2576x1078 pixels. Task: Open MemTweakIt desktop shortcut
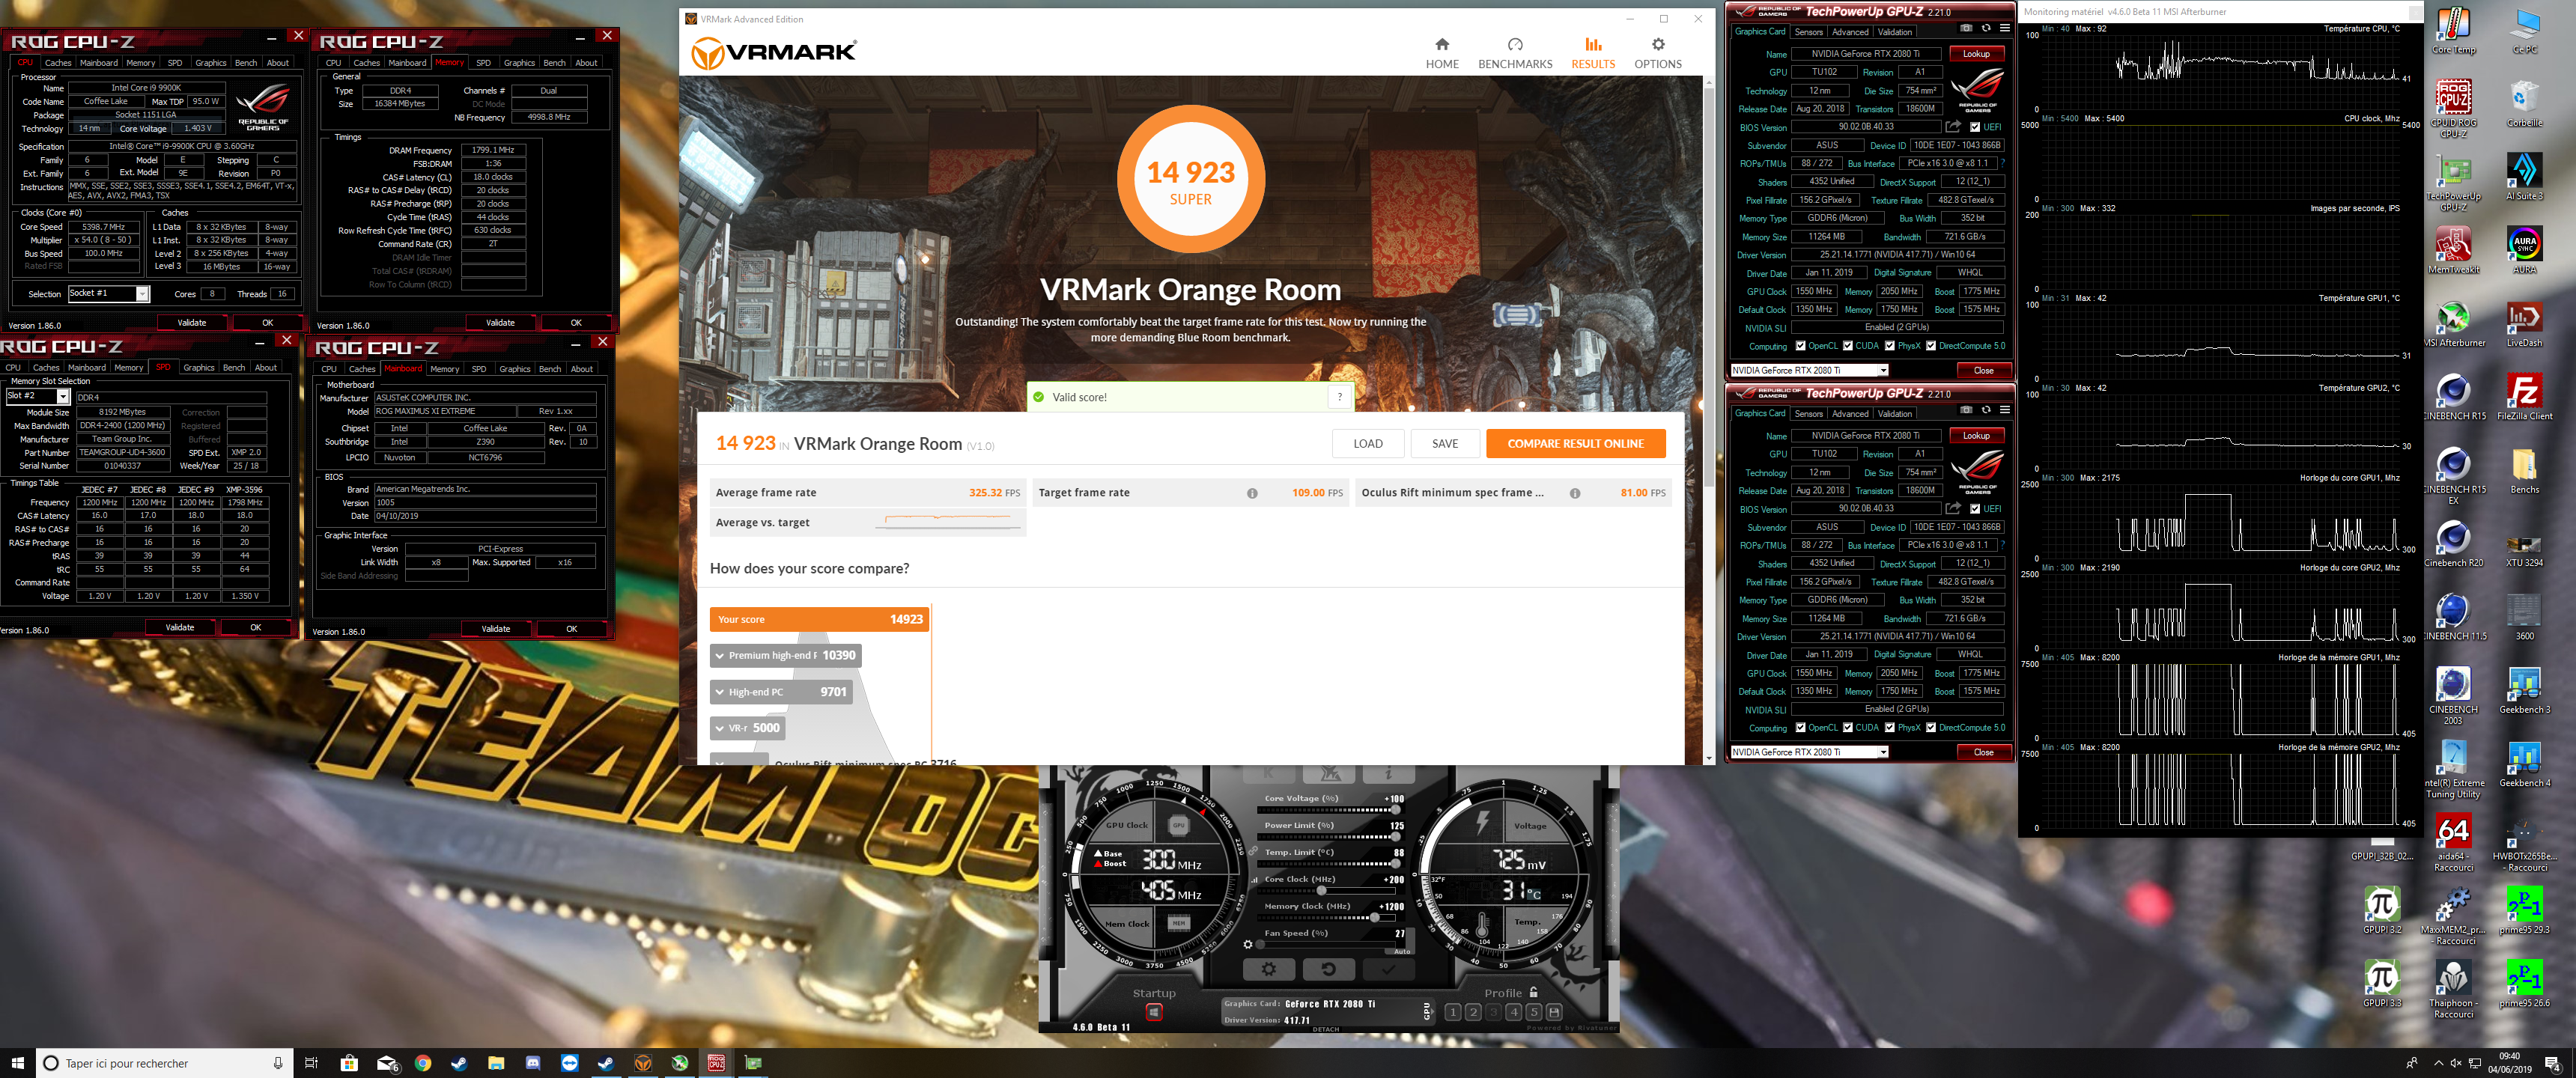pyautogui.click(x=2453, y=250)
